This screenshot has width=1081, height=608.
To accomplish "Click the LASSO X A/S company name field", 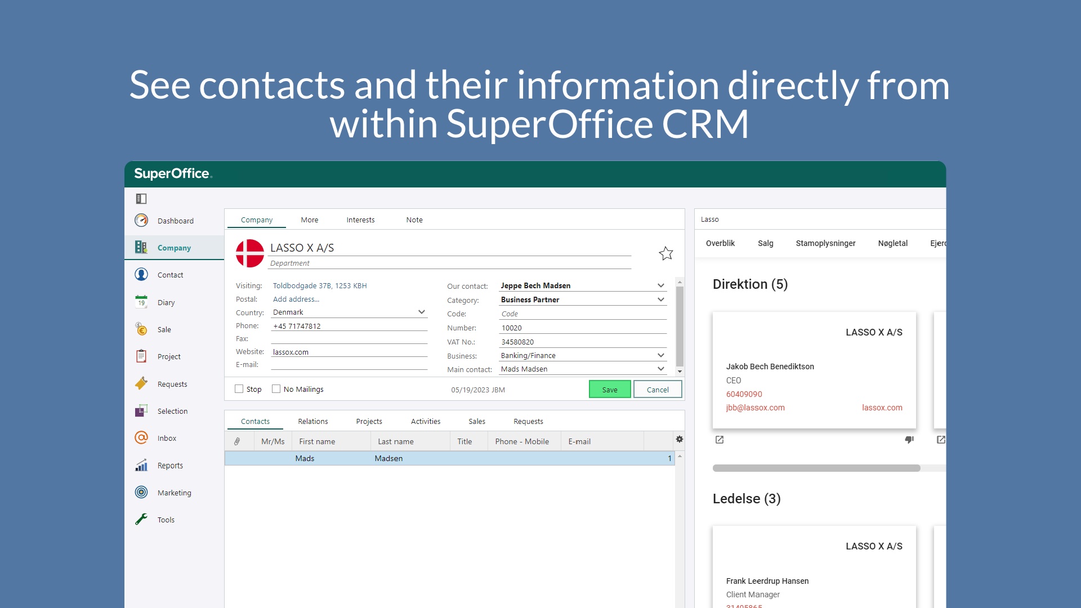I will point(450,248).
